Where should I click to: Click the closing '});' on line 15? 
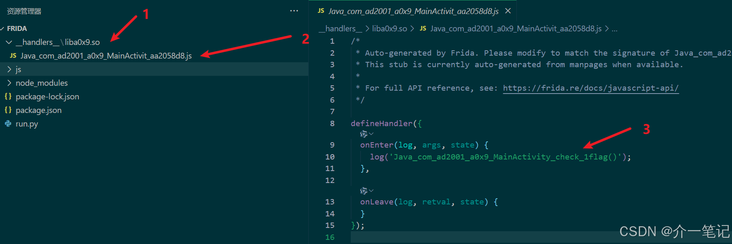358,225
